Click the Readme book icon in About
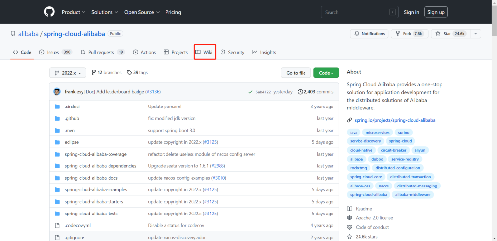The height and width of the screenshot is (241, 497). [349, 209]
